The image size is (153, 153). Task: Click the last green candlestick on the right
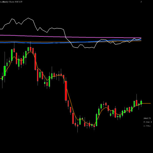[x=141, y=103]
